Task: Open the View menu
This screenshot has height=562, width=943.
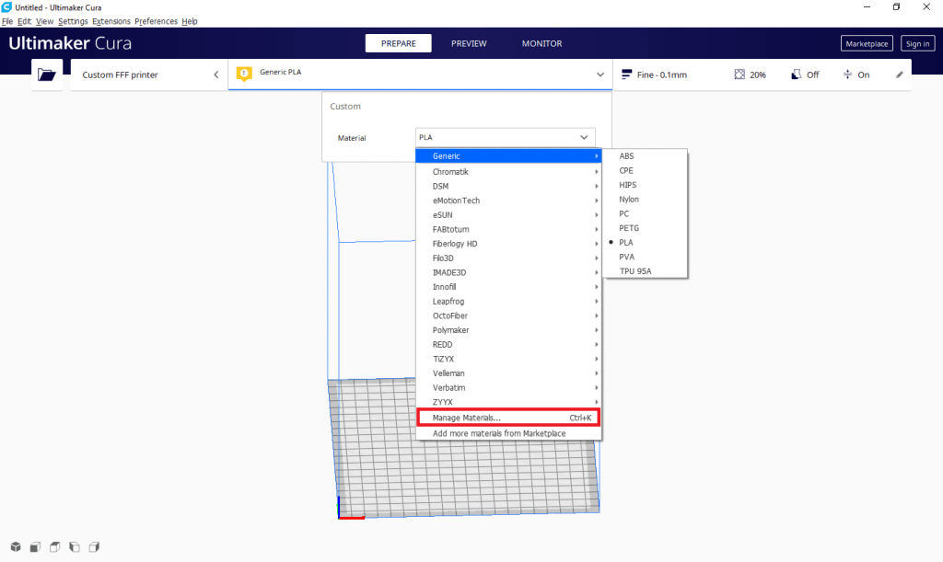Action: click(x=44, y=21)
